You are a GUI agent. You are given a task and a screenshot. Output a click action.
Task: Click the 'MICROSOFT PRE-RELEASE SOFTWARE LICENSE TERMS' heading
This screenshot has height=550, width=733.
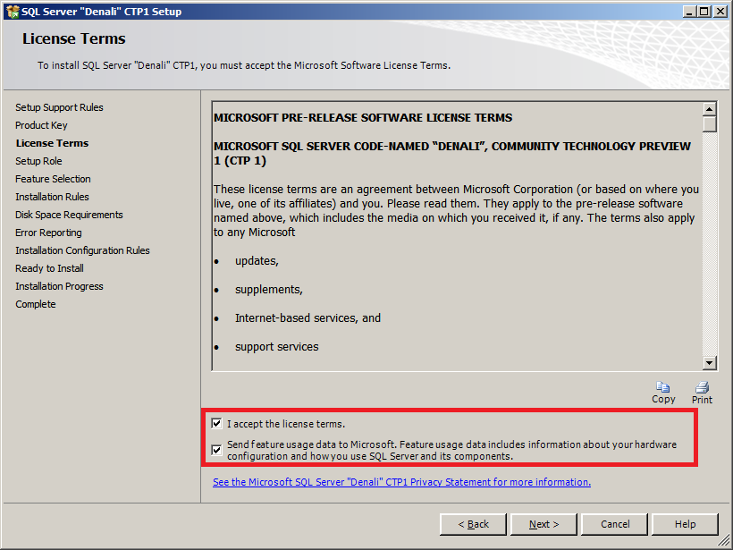(363, 118)
